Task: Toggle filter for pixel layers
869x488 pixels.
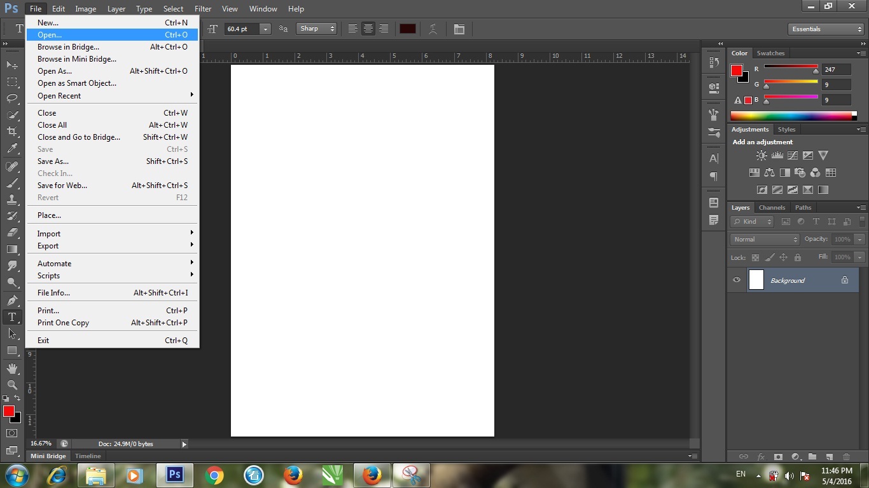Action: (786, 222)
